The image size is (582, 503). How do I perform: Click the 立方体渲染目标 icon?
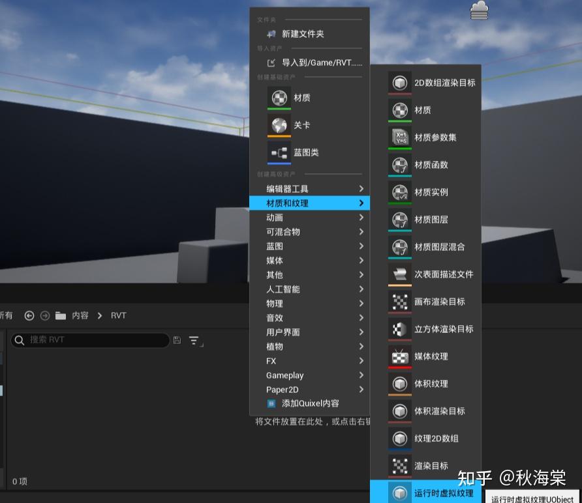click(x=399, y=329)
